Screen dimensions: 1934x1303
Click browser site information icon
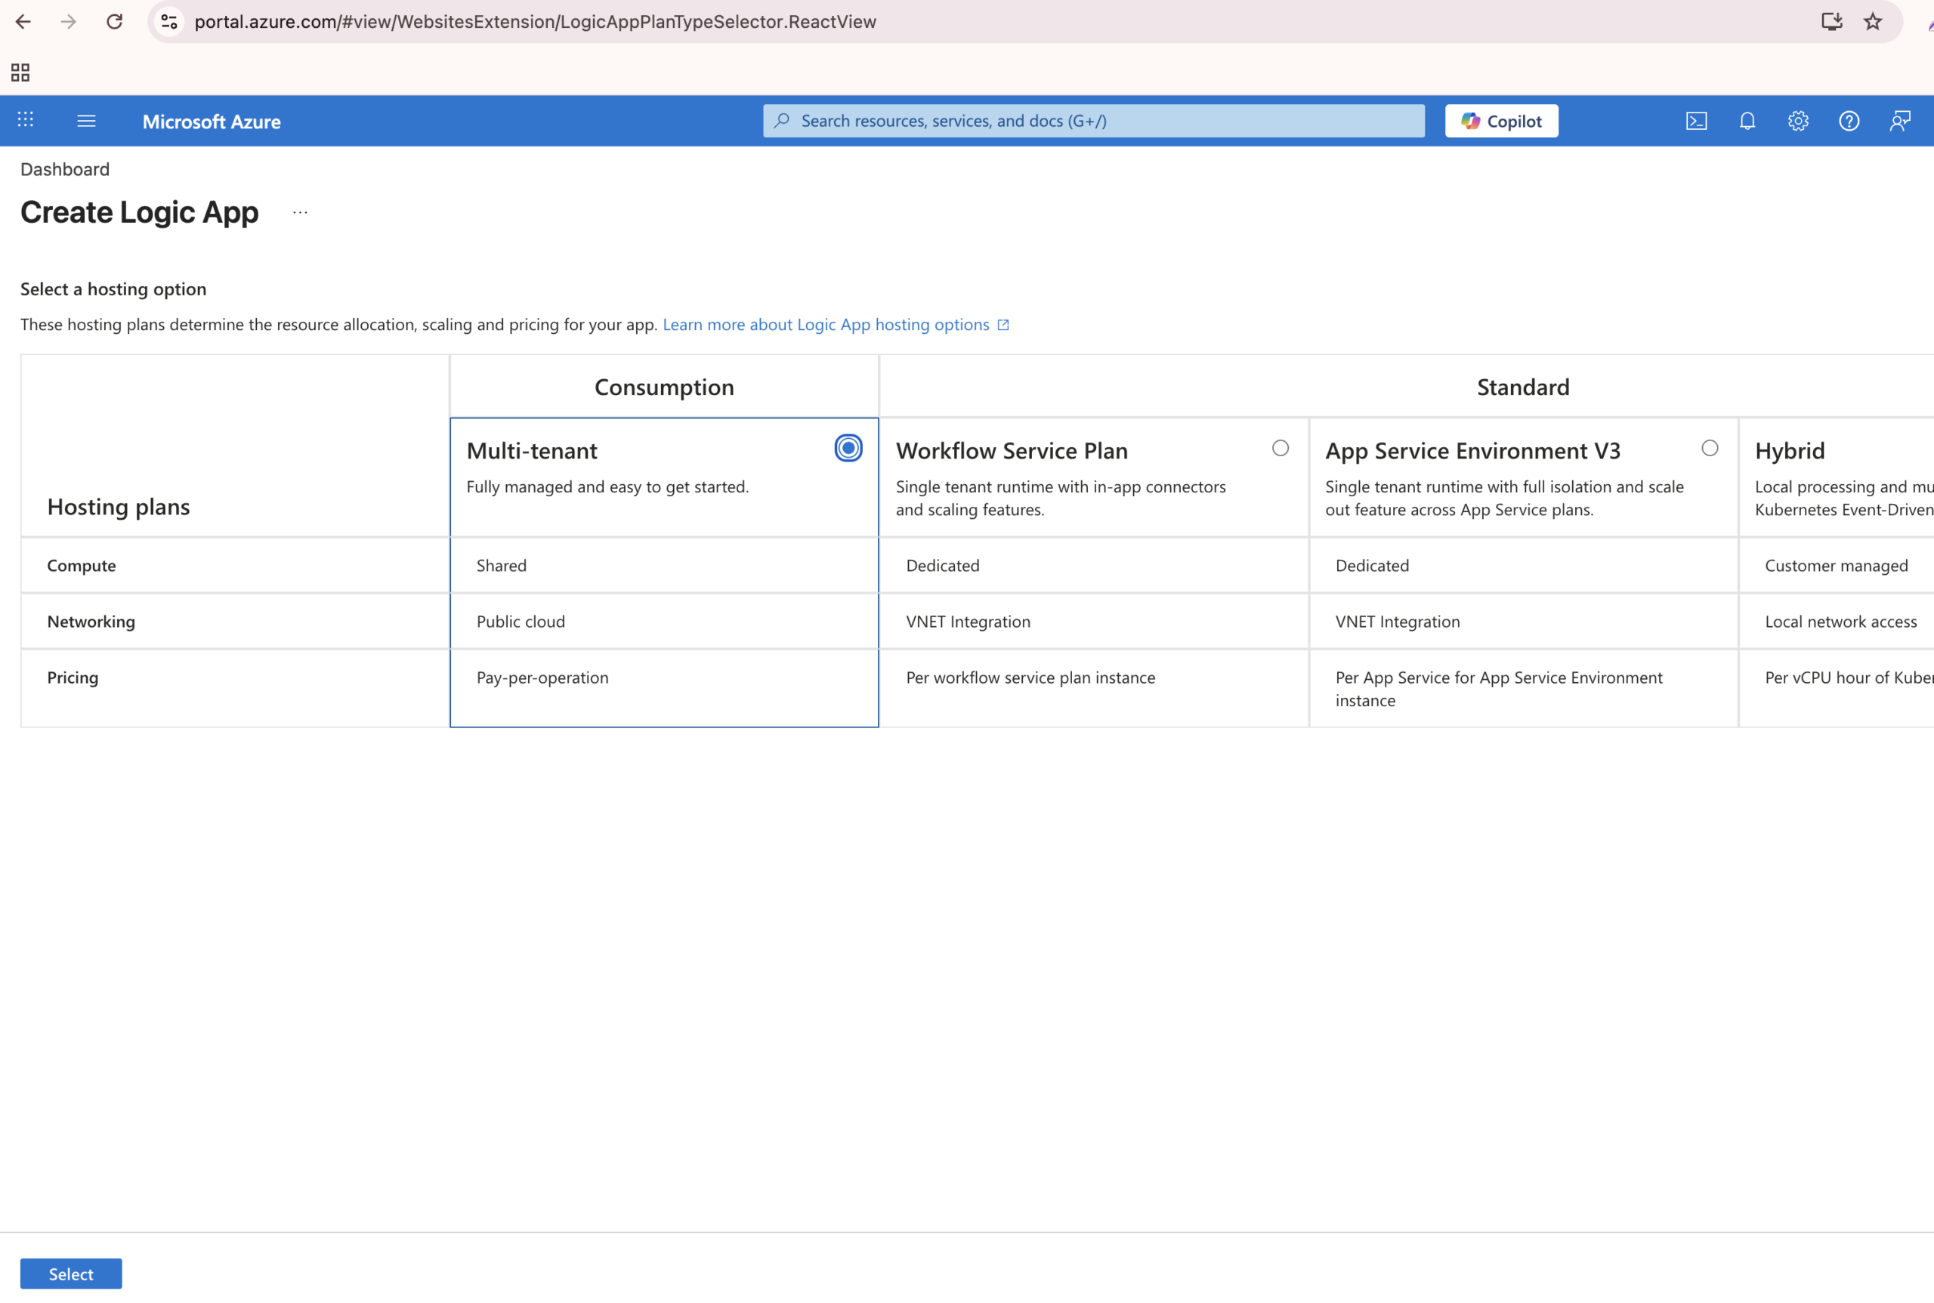(169, 22)
